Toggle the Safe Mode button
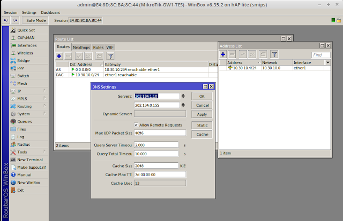 [36, 20]
